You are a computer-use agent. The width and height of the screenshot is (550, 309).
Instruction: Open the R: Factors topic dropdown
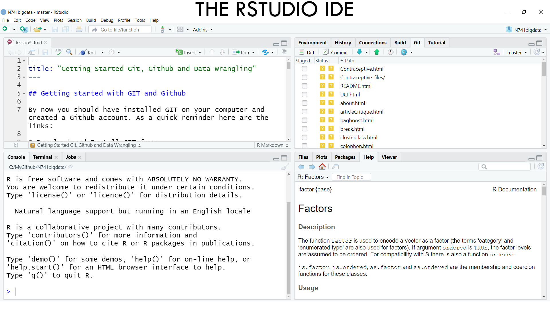[x=313, y=177]
